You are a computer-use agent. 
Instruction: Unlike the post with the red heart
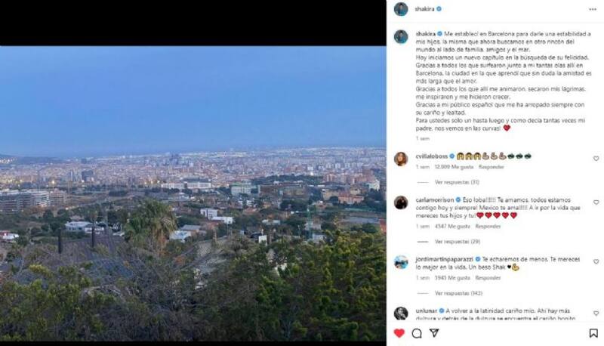[399, 333]
